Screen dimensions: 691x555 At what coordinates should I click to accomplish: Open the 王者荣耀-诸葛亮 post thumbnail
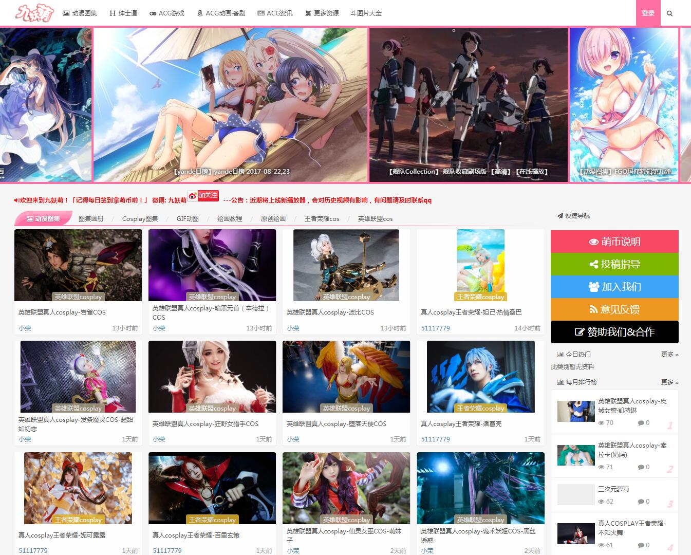point(480,377)
